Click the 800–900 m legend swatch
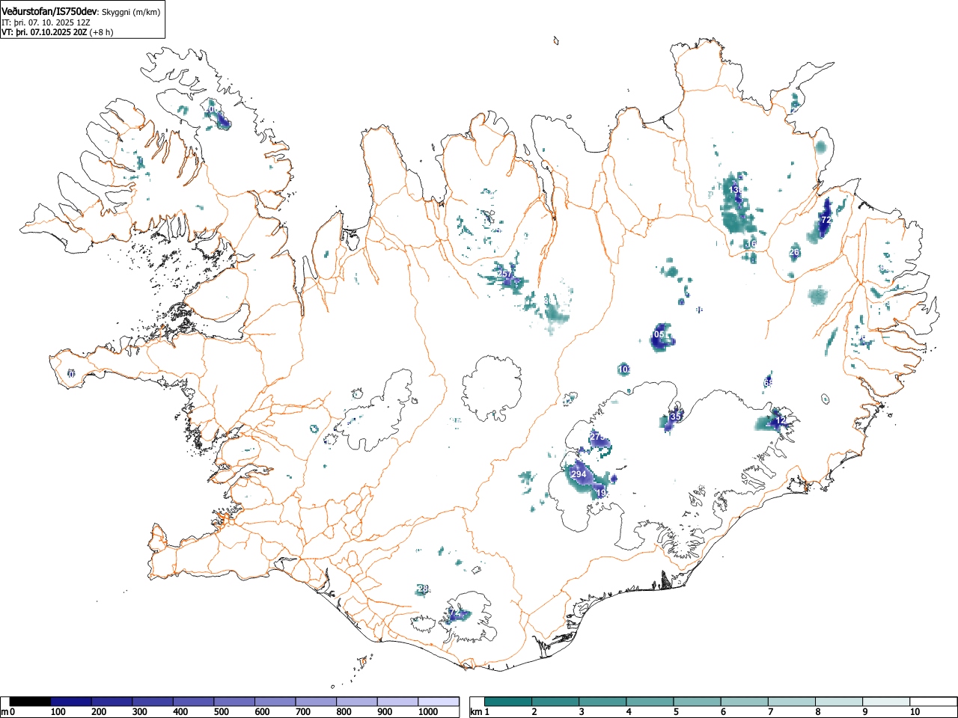The width and height of the screenshot is (958, 718). [x=357, y=702]
